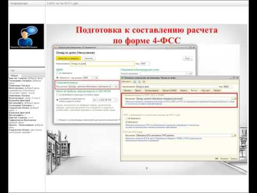This screenshot has height=193, width=257.
Task: Select НДФЛ 'облагается' radio button
Action: click(x=57, y=78)
